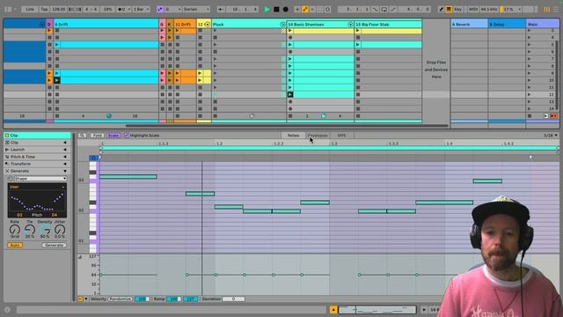The image size is (563, 317).
Task: Select the B Delay return track header
Action: (x=507, y=24)
